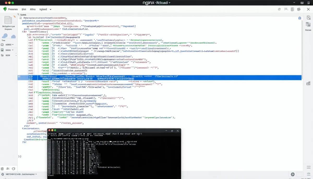Click the green plus icon in the toolbar

tap(5, 9)
